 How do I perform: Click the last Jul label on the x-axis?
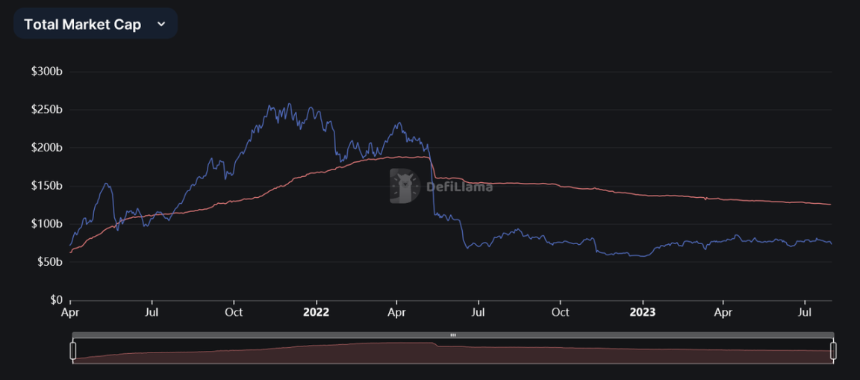point(806,312)
